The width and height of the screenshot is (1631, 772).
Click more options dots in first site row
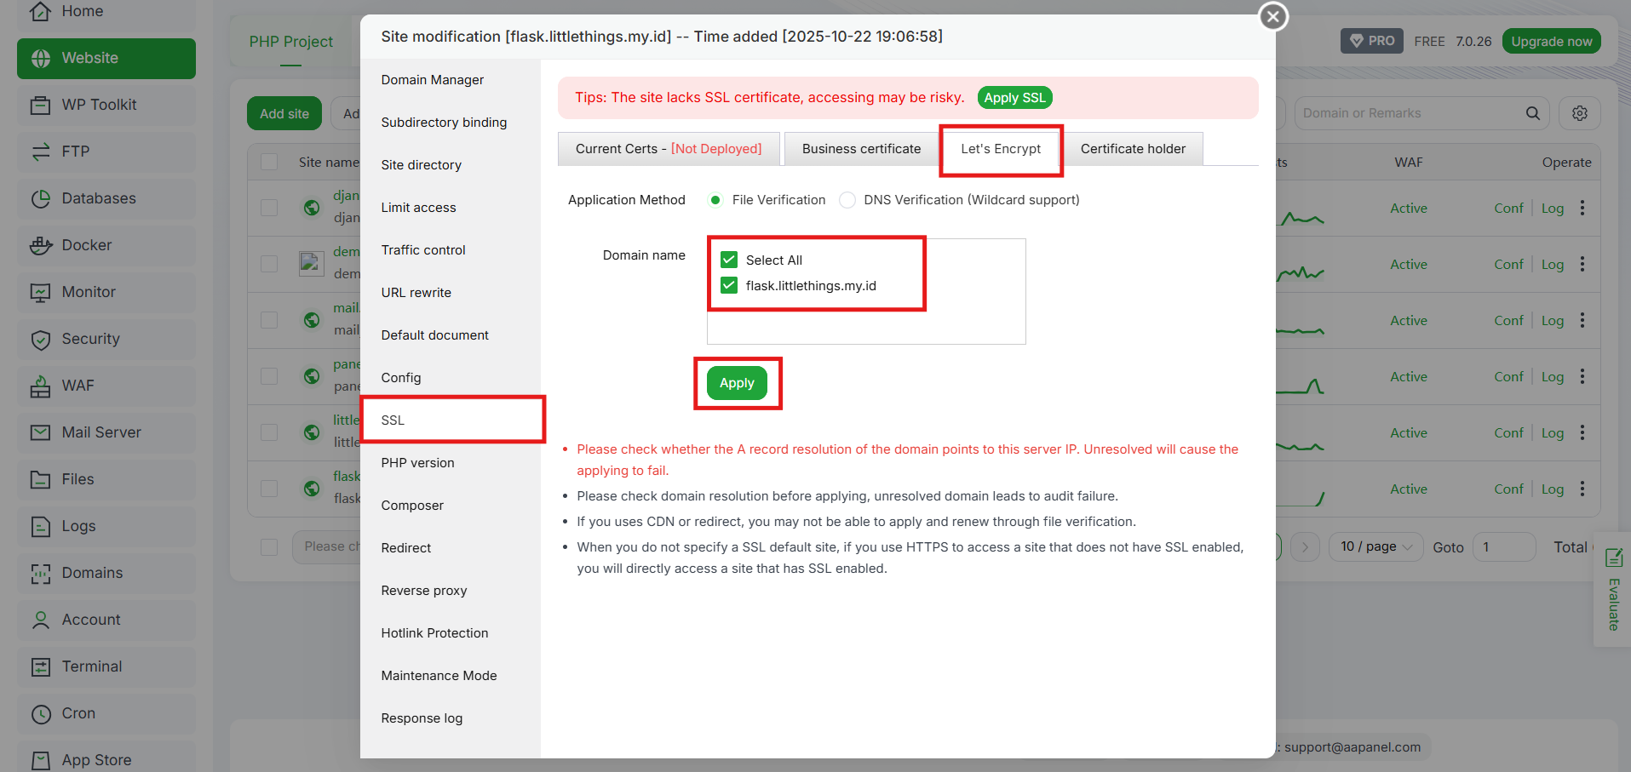point(1582,208)
